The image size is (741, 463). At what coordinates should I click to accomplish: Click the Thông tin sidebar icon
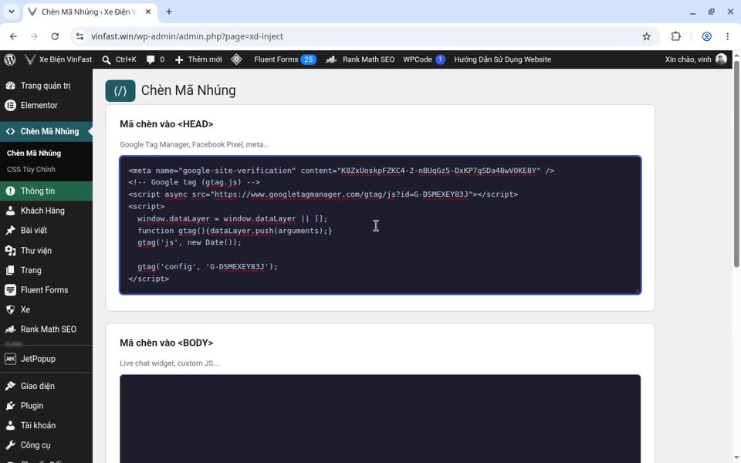click(x=10, y=191)
